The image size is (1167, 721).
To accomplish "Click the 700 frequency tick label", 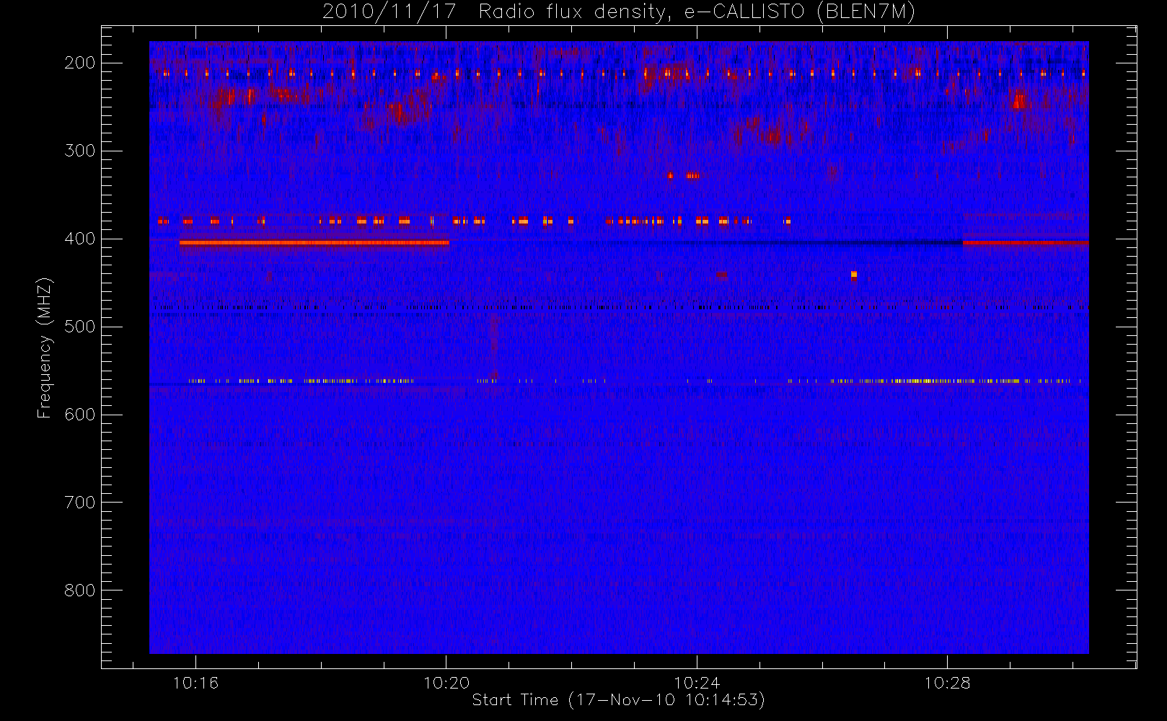I will (x=80, y=503).
